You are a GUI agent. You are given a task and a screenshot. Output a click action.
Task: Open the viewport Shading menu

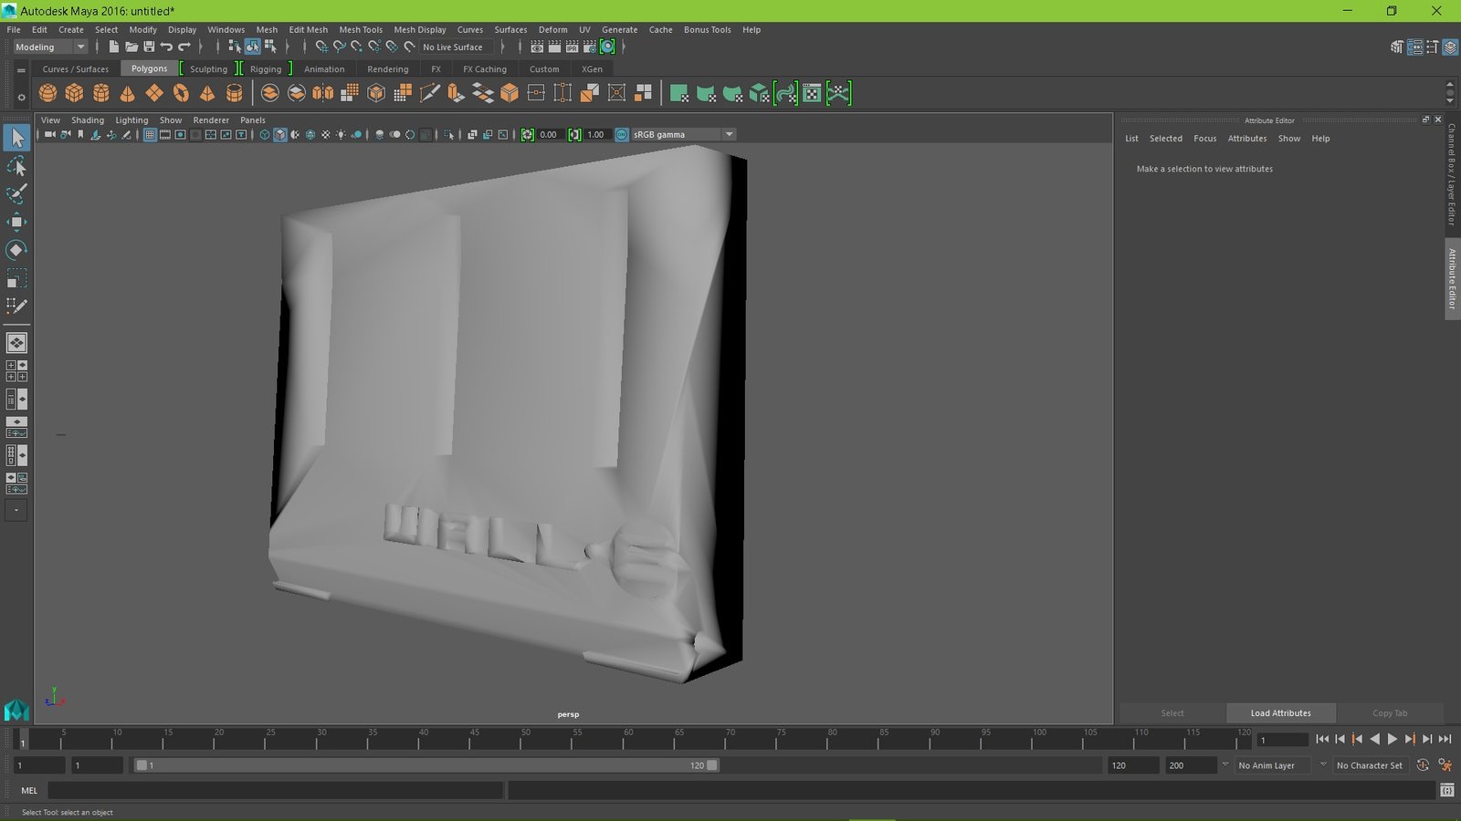(88, 120)
